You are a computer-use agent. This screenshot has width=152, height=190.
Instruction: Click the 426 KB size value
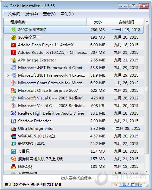[98, 98]
